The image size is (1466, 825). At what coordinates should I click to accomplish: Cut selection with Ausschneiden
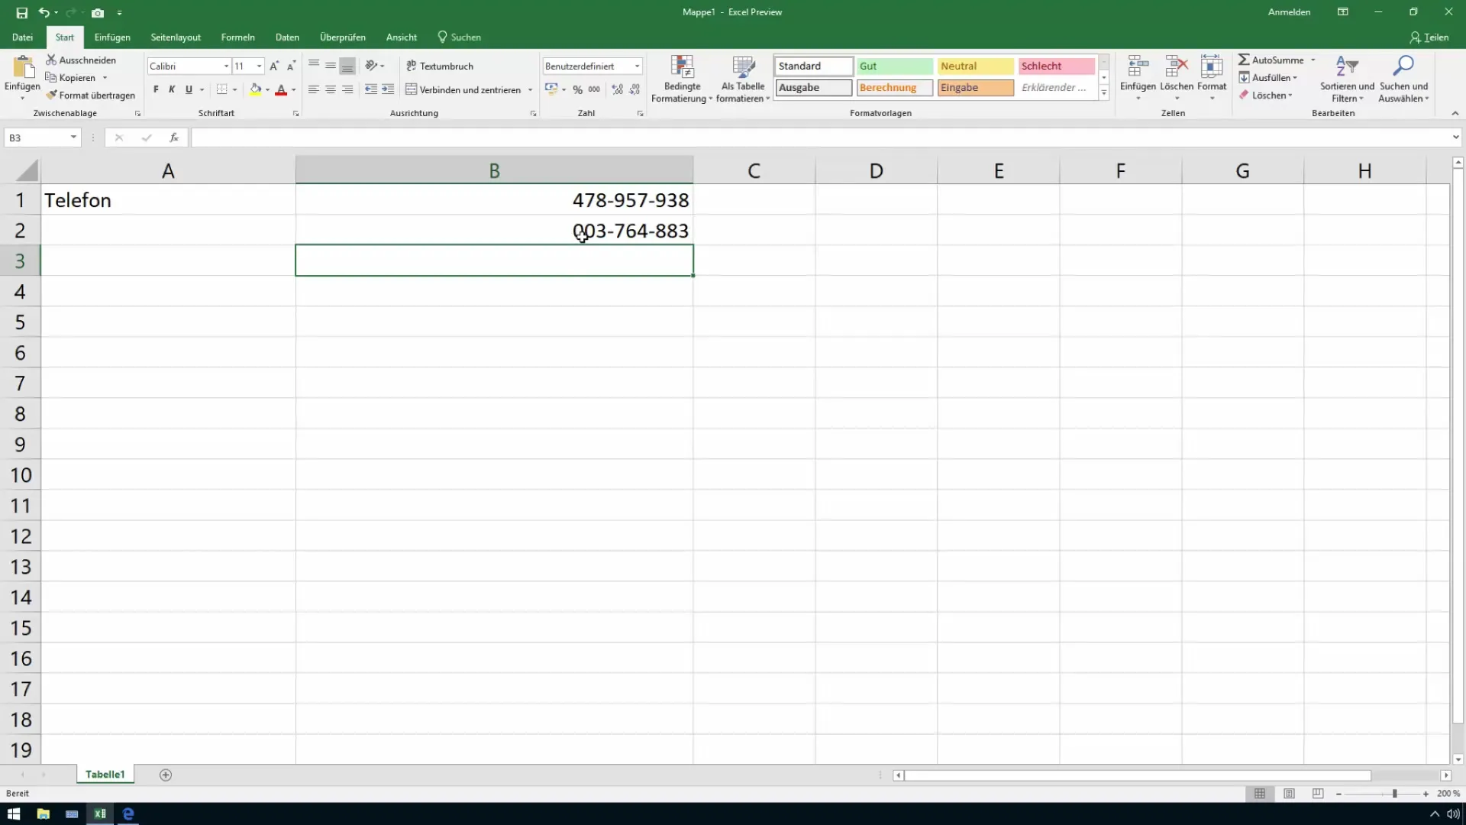click(81, 60)
